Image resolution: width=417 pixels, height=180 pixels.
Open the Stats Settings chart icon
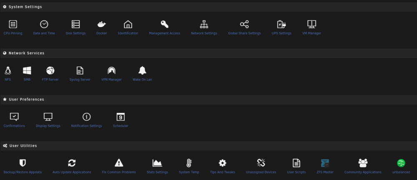point(157,163)
